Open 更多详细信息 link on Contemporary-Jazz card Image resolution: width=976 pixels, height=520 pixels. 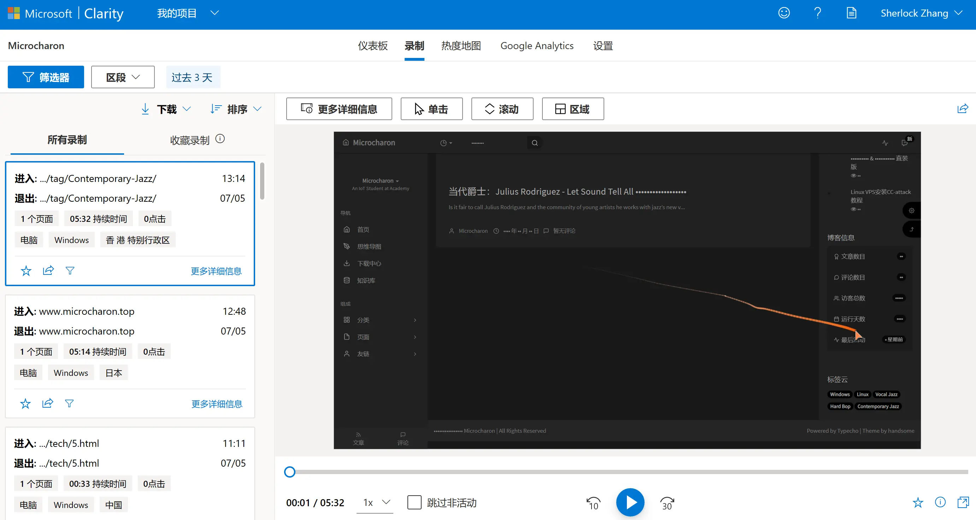tap(216, 271)
